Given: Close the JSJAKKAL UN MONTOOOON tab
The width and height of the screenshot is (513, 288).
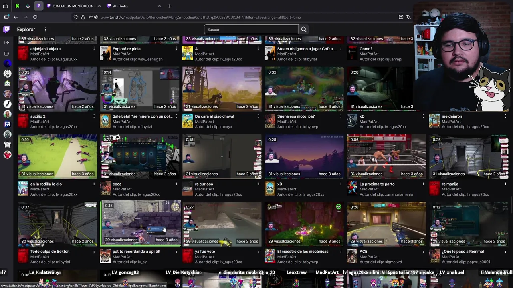Looking at the screenshot, I should tap(99, 6).
